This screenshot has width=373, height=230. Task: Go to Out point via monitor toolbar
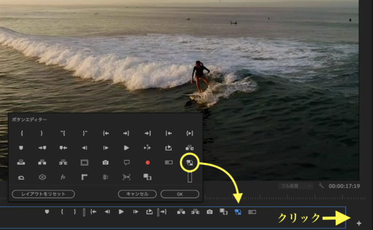(163, 211)
